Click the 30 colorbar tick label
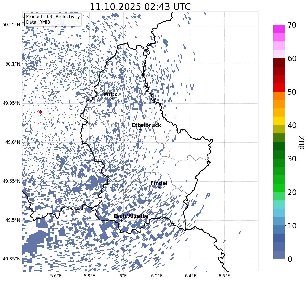Viewport: 308px width, 281px height. pyautogui.click(x=292, y=159)
